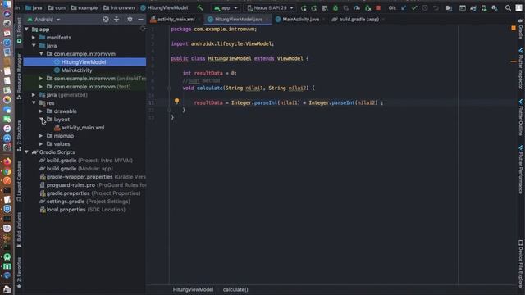This screenshot has height=295, width=525.
Task: Click the yellow lightbulb quick-fix icon
Action: tap(177, 101)
